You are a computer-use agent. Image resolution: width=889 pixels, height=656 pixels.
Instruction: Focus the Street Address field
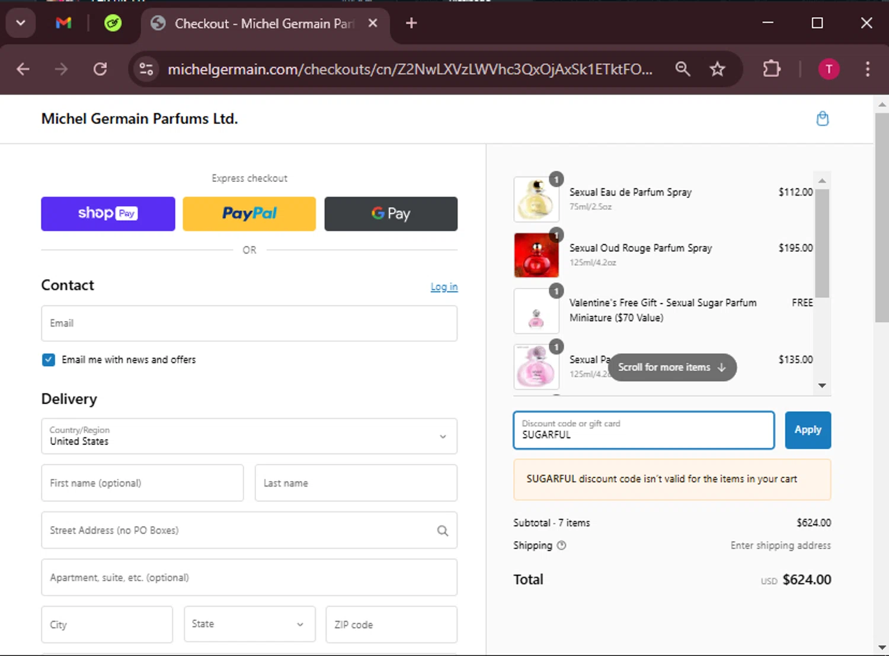point(250,530)
